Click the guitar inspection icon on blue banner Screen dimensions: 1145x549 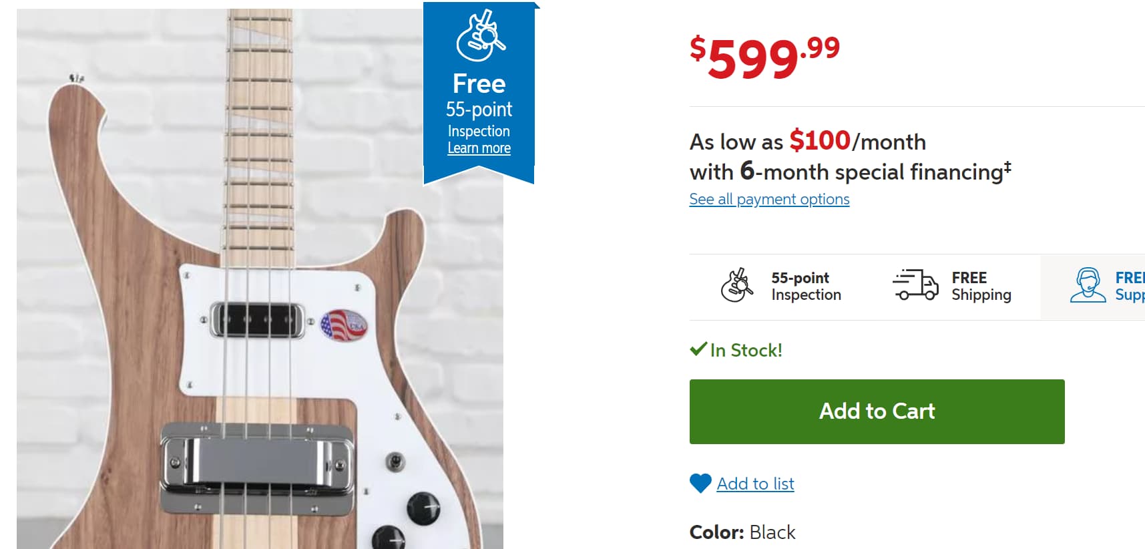click(x=481, y=36)
